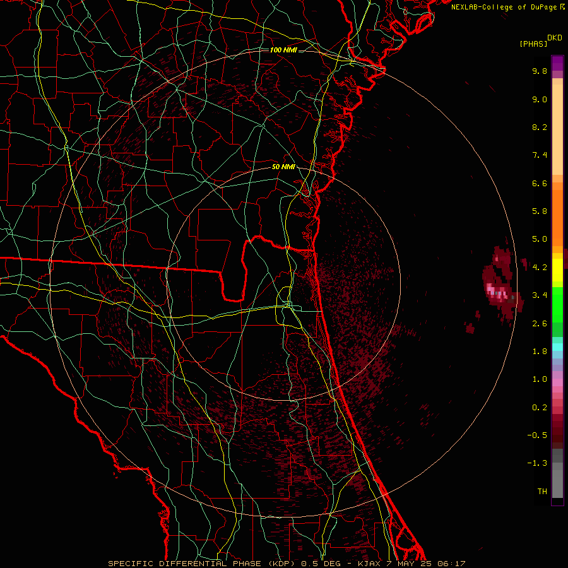This screenshot has width=568, height=568.
Task: Click the 5.8 color scale value
Action: coord(540,211)
